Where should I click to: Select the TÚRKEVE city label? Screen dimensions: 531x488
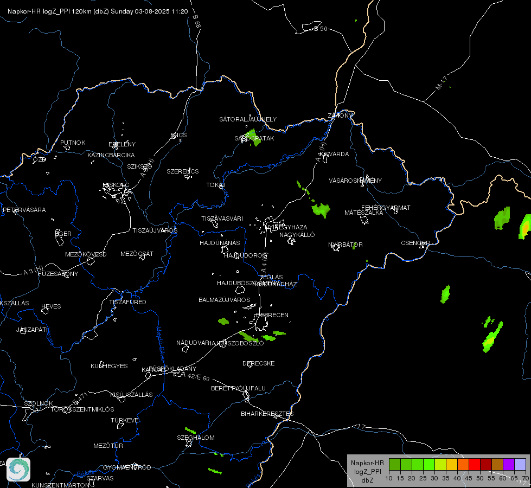pyautogui.click(x=125, y=420)
